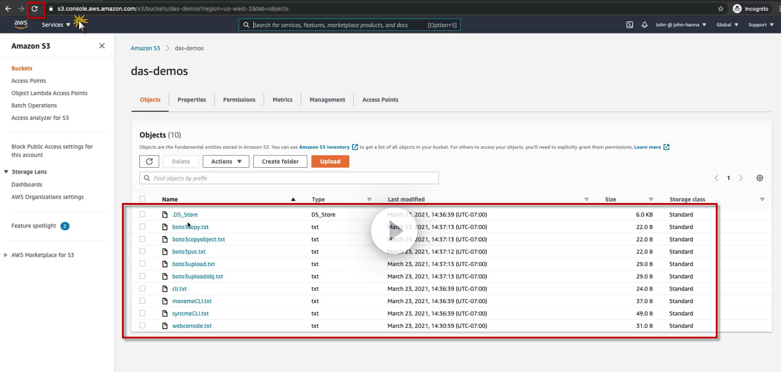Open AWS CloudShell icon in top bar

[x=630, y=25]
